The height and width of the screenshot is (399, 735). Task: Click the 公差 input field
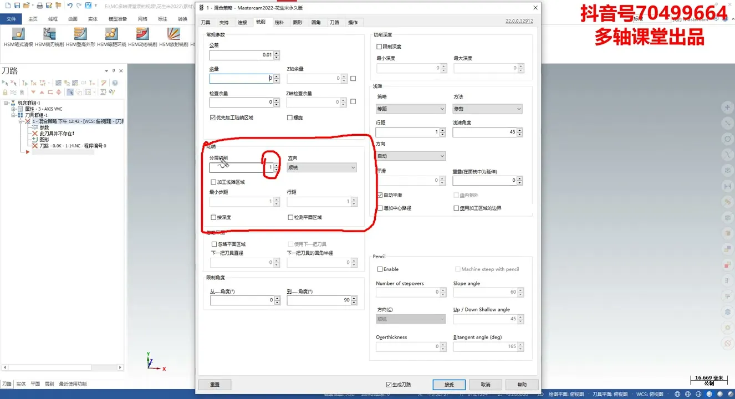click(x=241, y=55)
